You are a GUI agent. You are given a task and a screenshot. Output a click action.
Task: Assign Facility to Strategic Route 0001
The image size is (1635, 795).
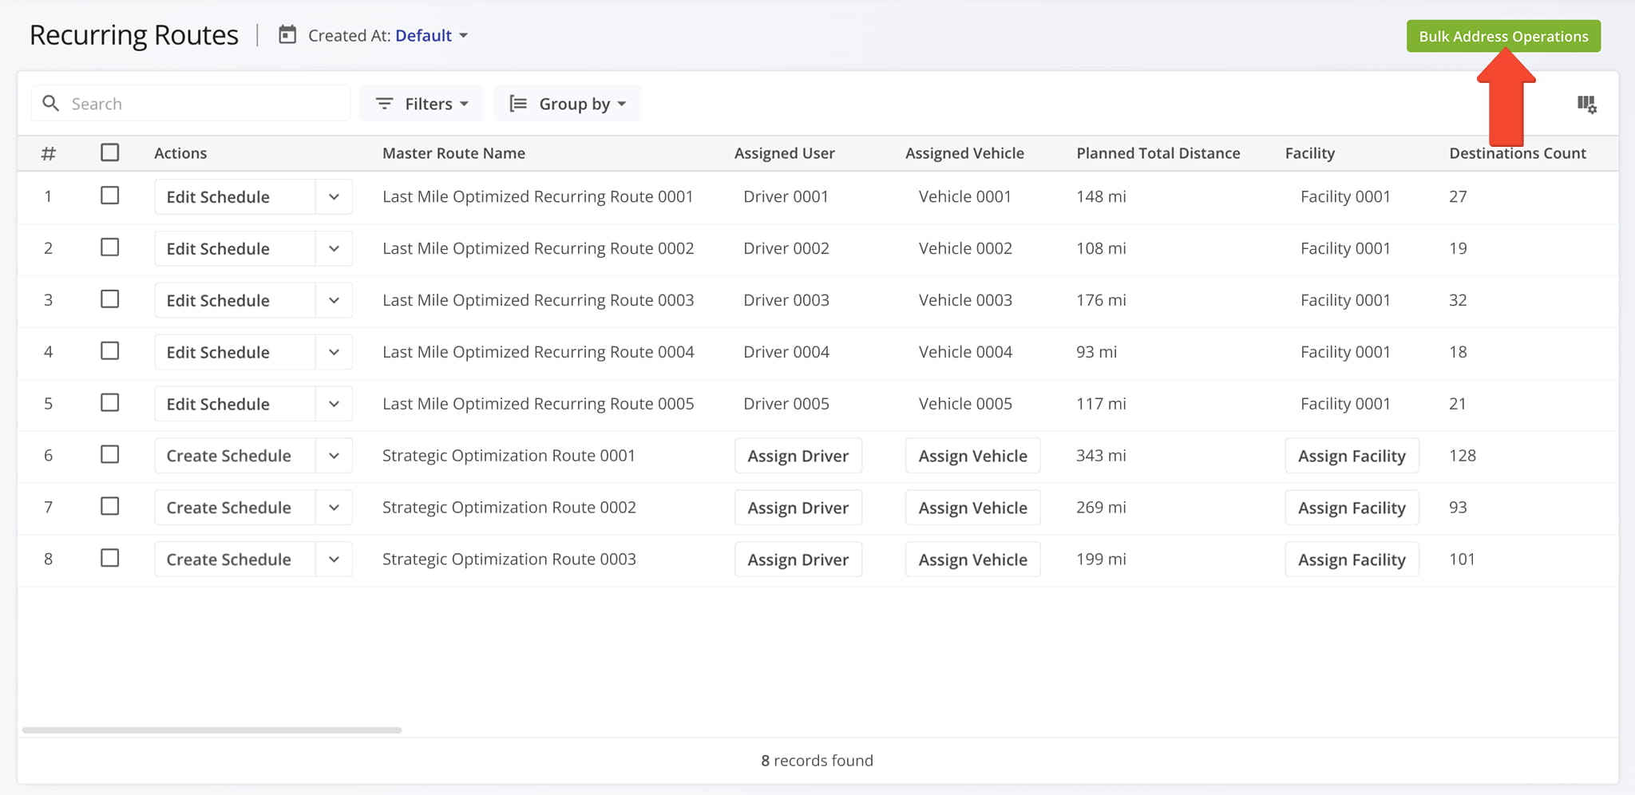pyautogui.click(x=1352, y=456)
